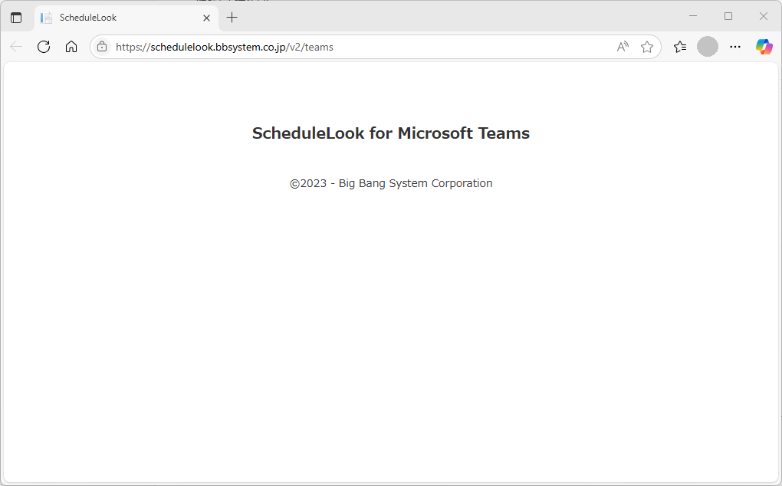Maximize the browser window

[x=728, y=16]
